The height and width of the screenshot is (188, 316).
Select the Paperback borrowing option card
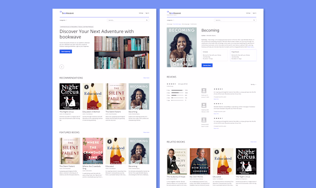(243, 55)
